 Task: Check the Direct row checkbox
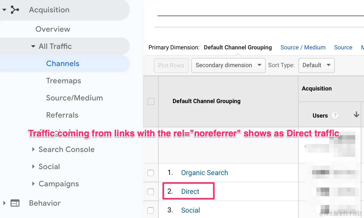[x=151, y=192]
